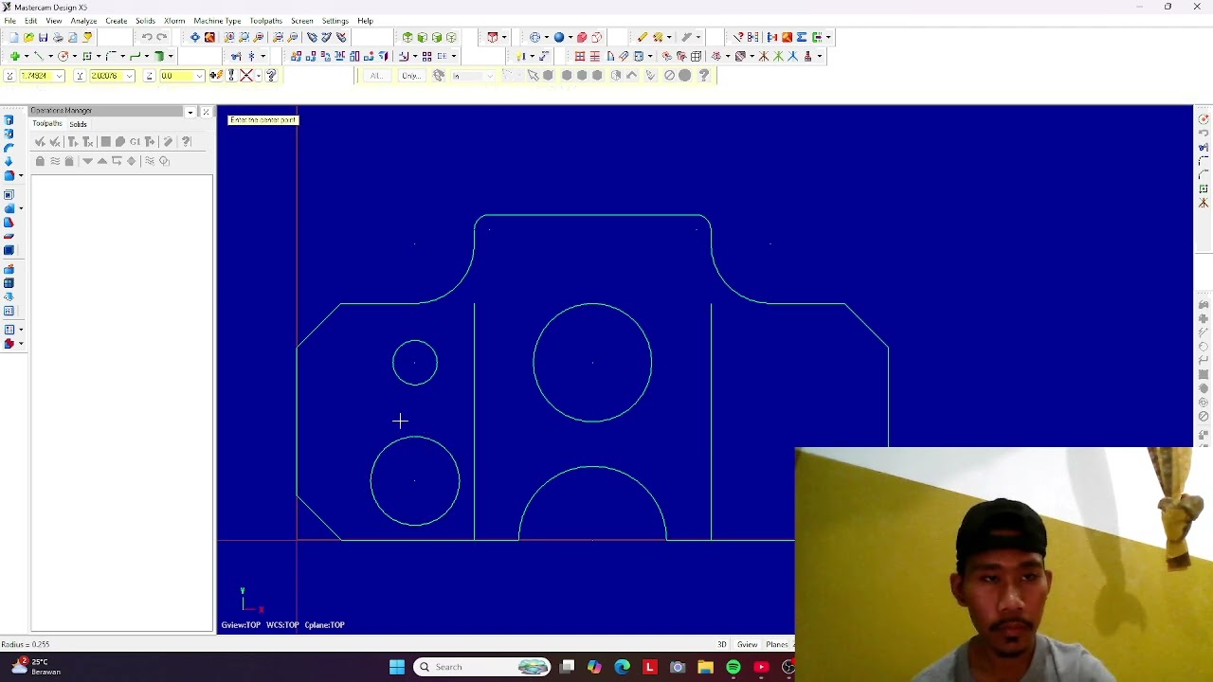
Task: Open the Operations Manager panel options arrow
Action: pyautogui.click(x=190, y=112)
